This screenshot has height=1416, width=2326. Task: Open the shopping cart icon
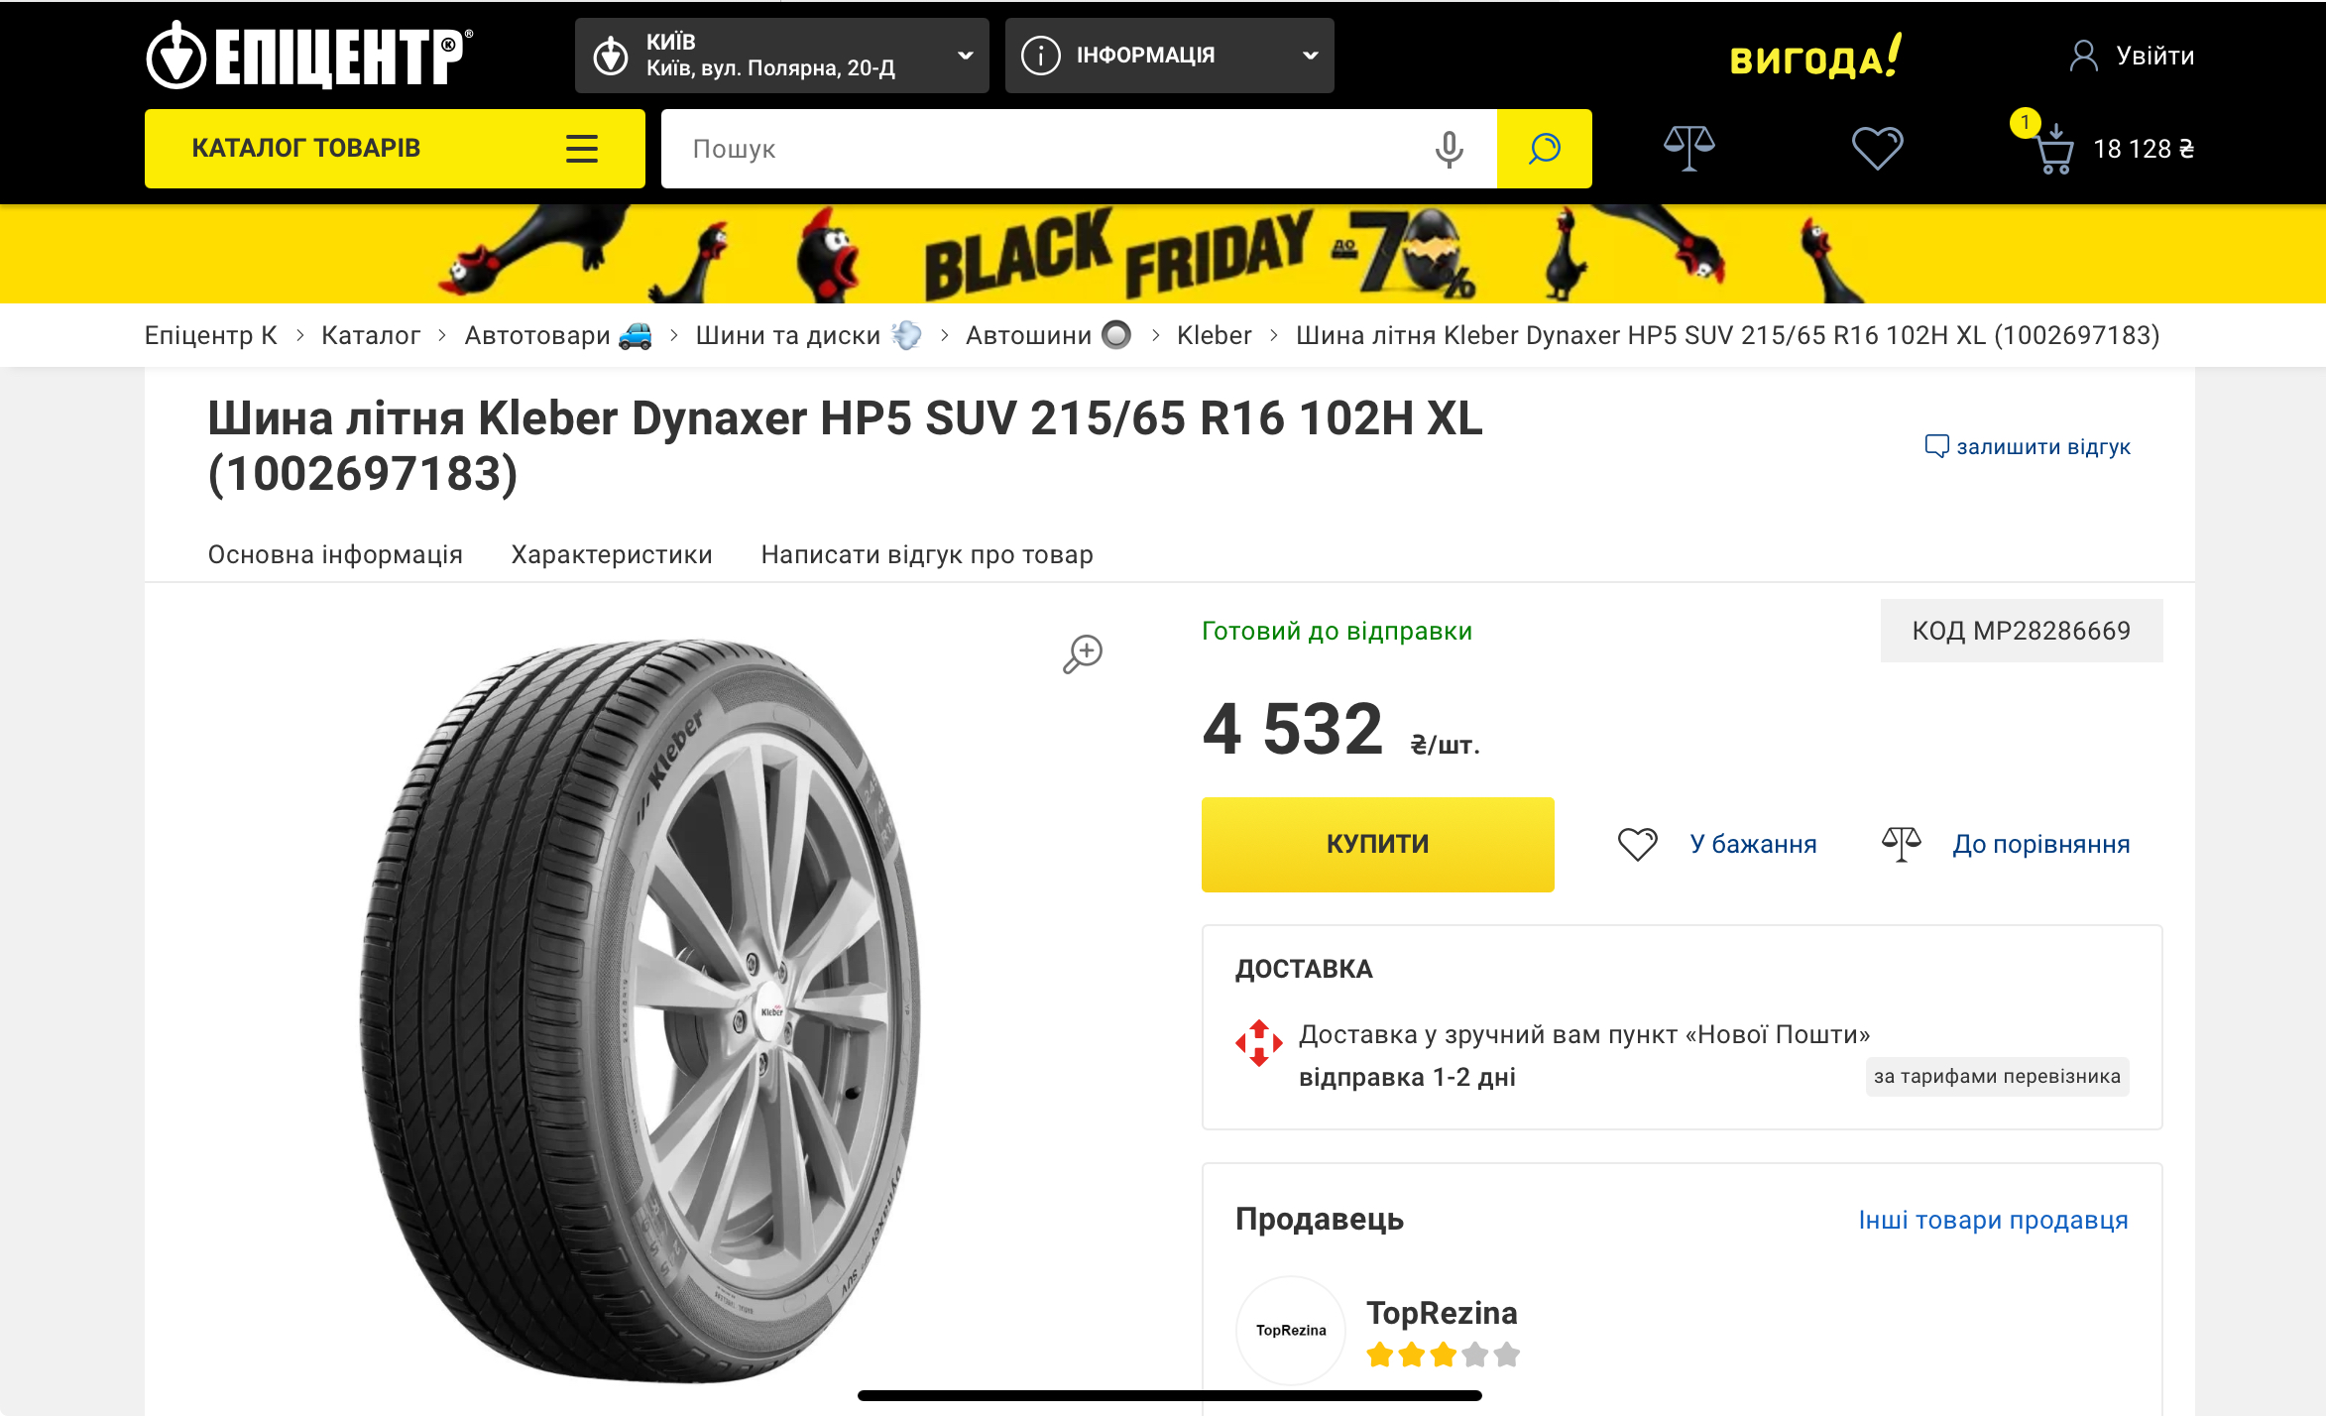(x=2054, y=152)
